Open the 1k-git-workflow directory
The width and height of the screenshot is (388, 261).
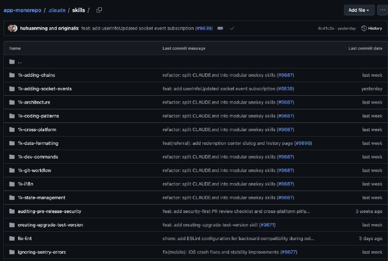[x=34, y=170]
